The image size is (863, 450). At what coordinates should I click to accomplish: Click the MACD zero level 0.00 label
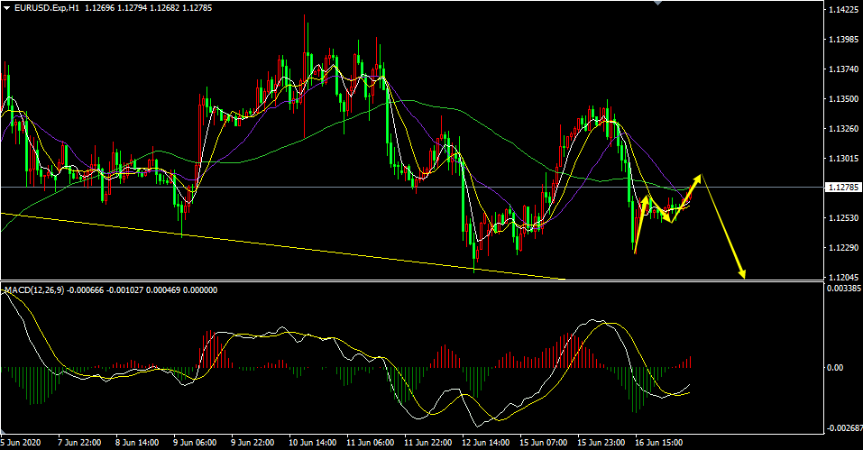[836, 368]
